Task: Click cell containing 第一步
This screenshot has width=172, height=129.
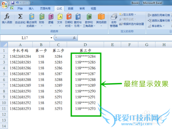Action: [x=41, y=51]
